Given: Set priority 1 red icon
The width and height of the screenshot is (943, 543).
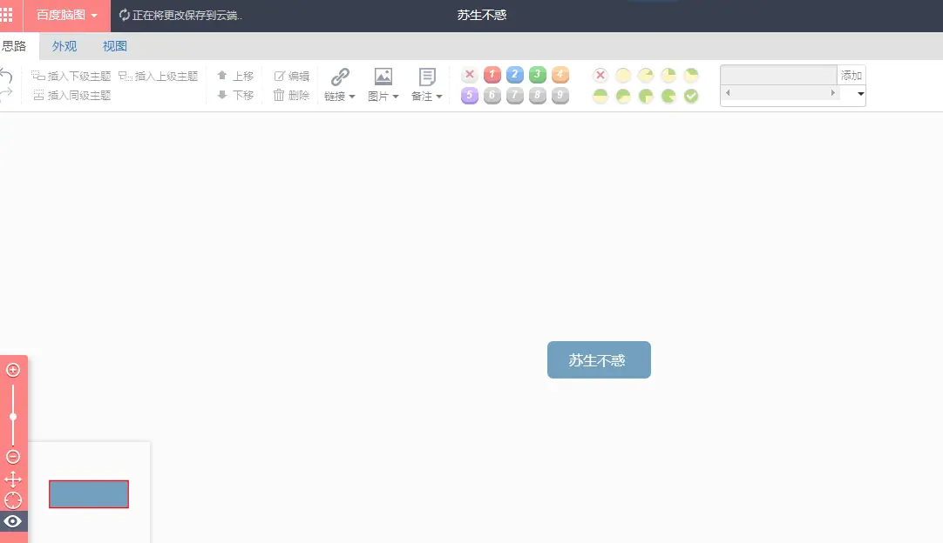Looking at the screenshot, I should pos(492,75).
